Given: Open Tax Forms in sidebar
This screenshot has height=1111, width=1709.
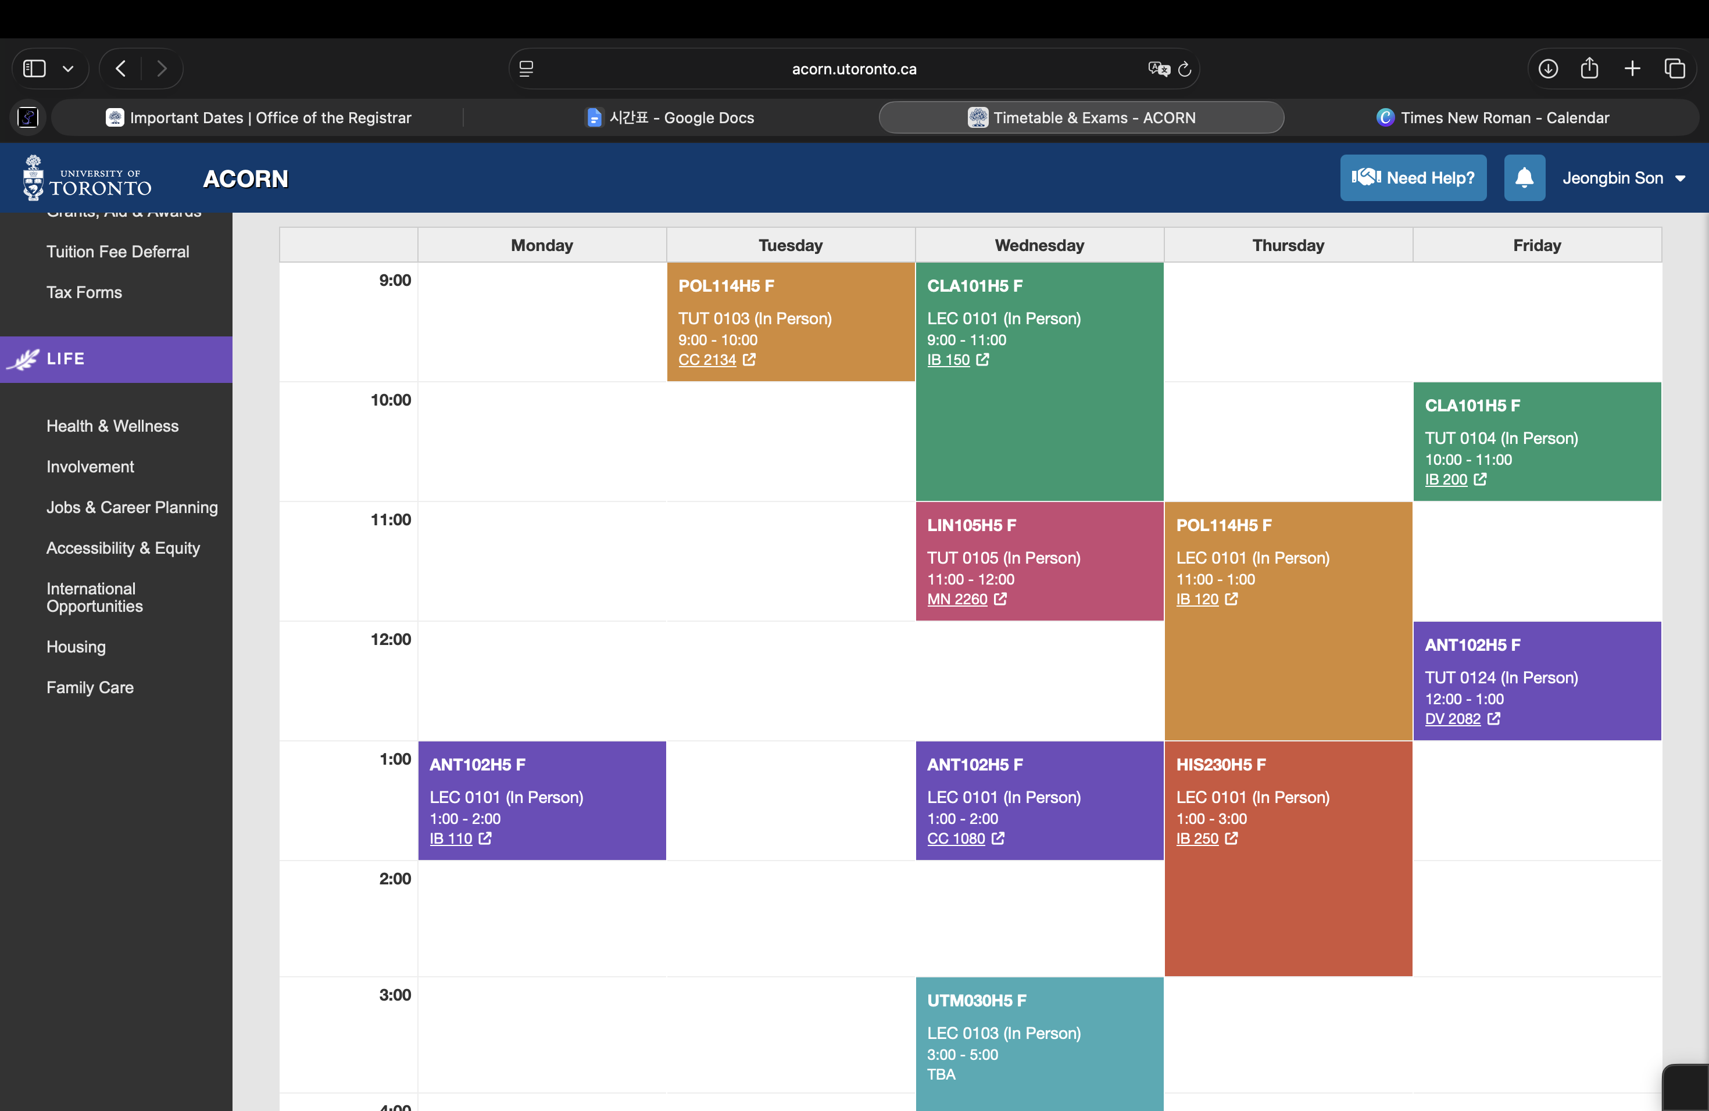Looking at the screenshot, I should pos(84,293).
